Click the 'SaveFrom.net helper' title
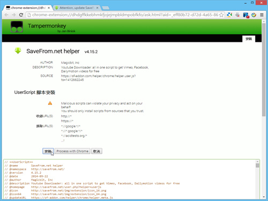Image resolution: width=268 pixels, height=201 pixels. (53, 51)
